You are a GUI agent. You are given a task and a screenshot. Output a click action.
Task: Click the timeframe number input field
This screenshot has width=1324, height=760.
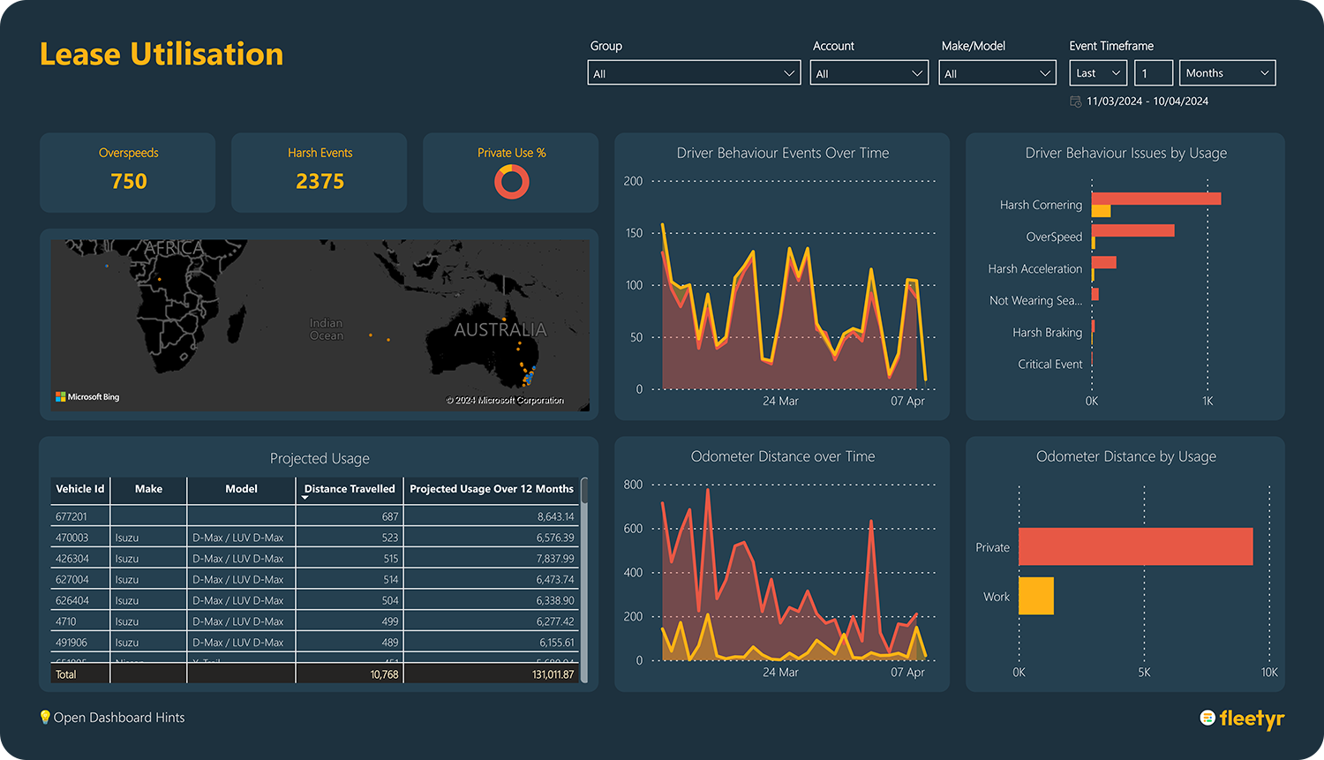[1153, 73]
